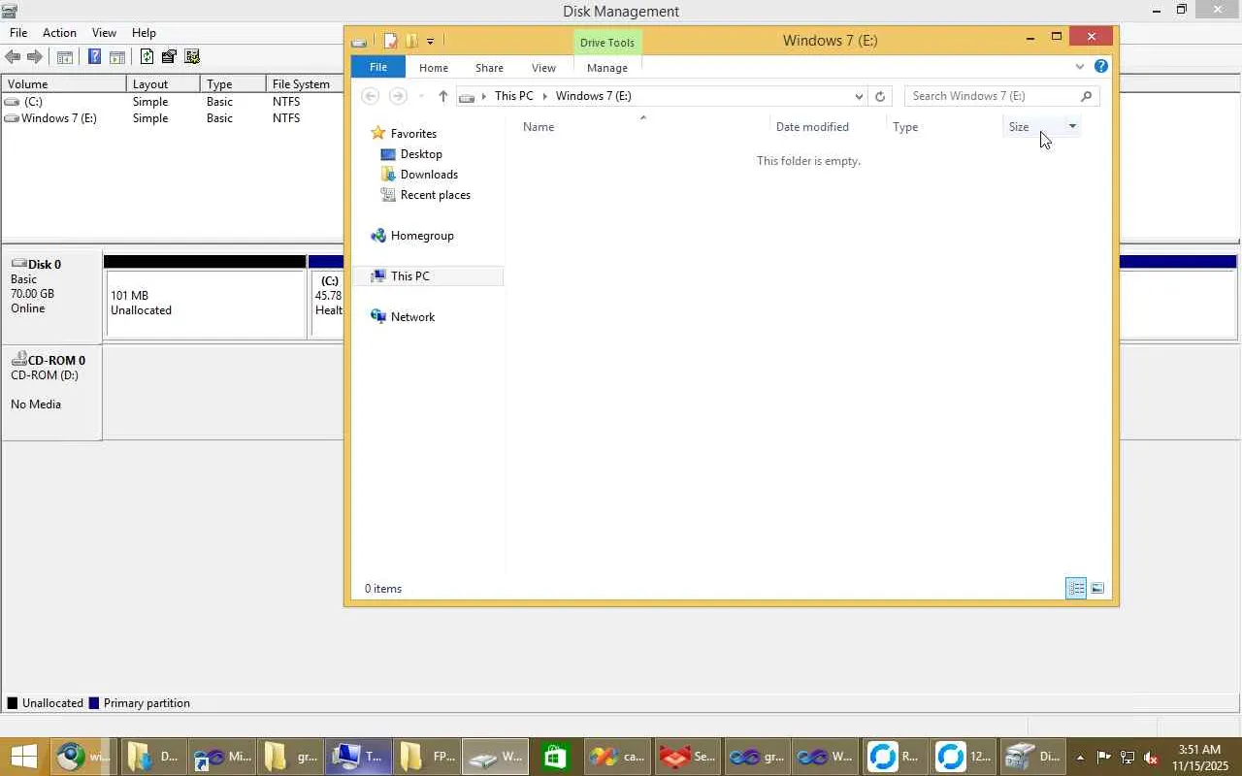Image resolution: width=1242 pixels, height=776 pixels.
Task: Open the Windows Store taskbar icon
Action: coord(555,757)
